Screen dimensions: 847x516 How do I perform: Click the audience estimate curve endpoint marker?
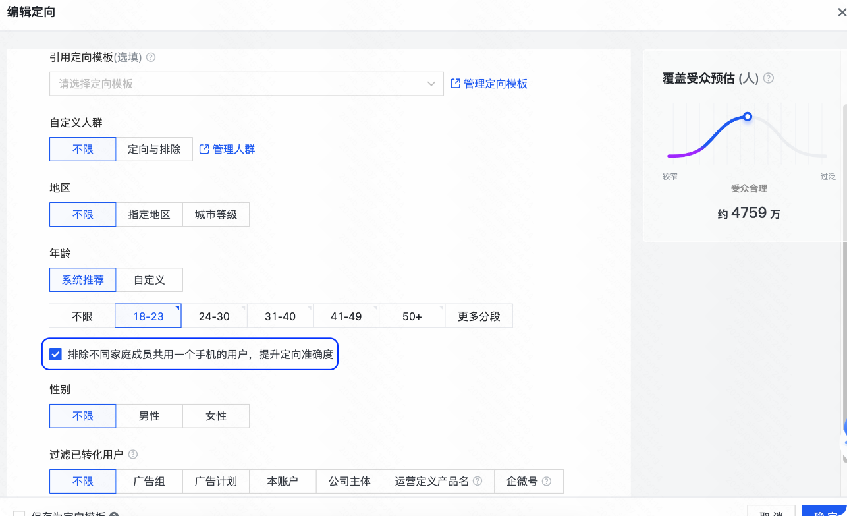coord(747,116)
